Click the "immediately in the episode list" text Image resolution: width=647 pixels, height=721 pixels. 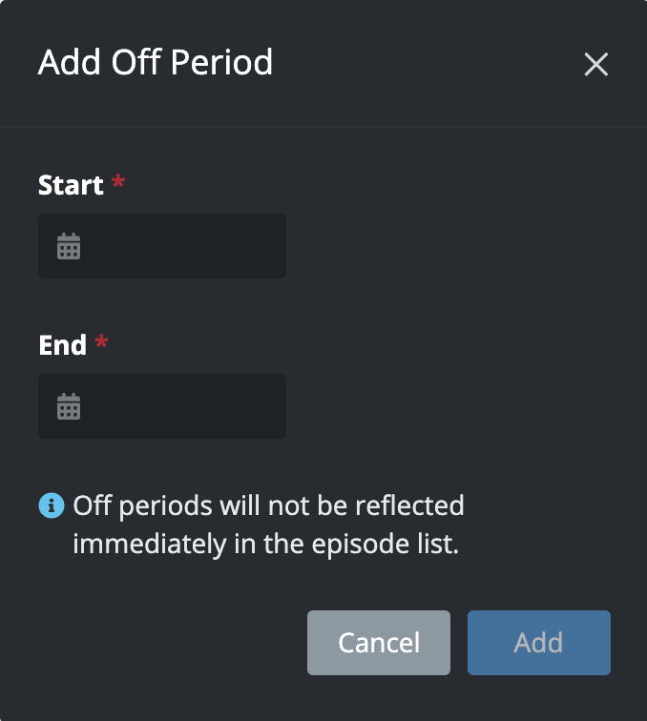click(266, 546)
